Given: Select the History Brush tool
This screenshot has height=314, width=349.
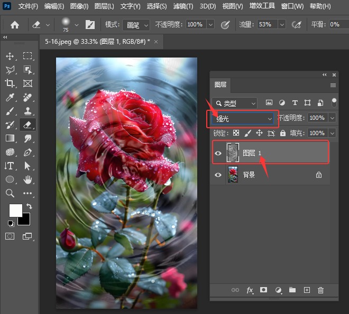Looking at the screenshot, I should (10, 125).
